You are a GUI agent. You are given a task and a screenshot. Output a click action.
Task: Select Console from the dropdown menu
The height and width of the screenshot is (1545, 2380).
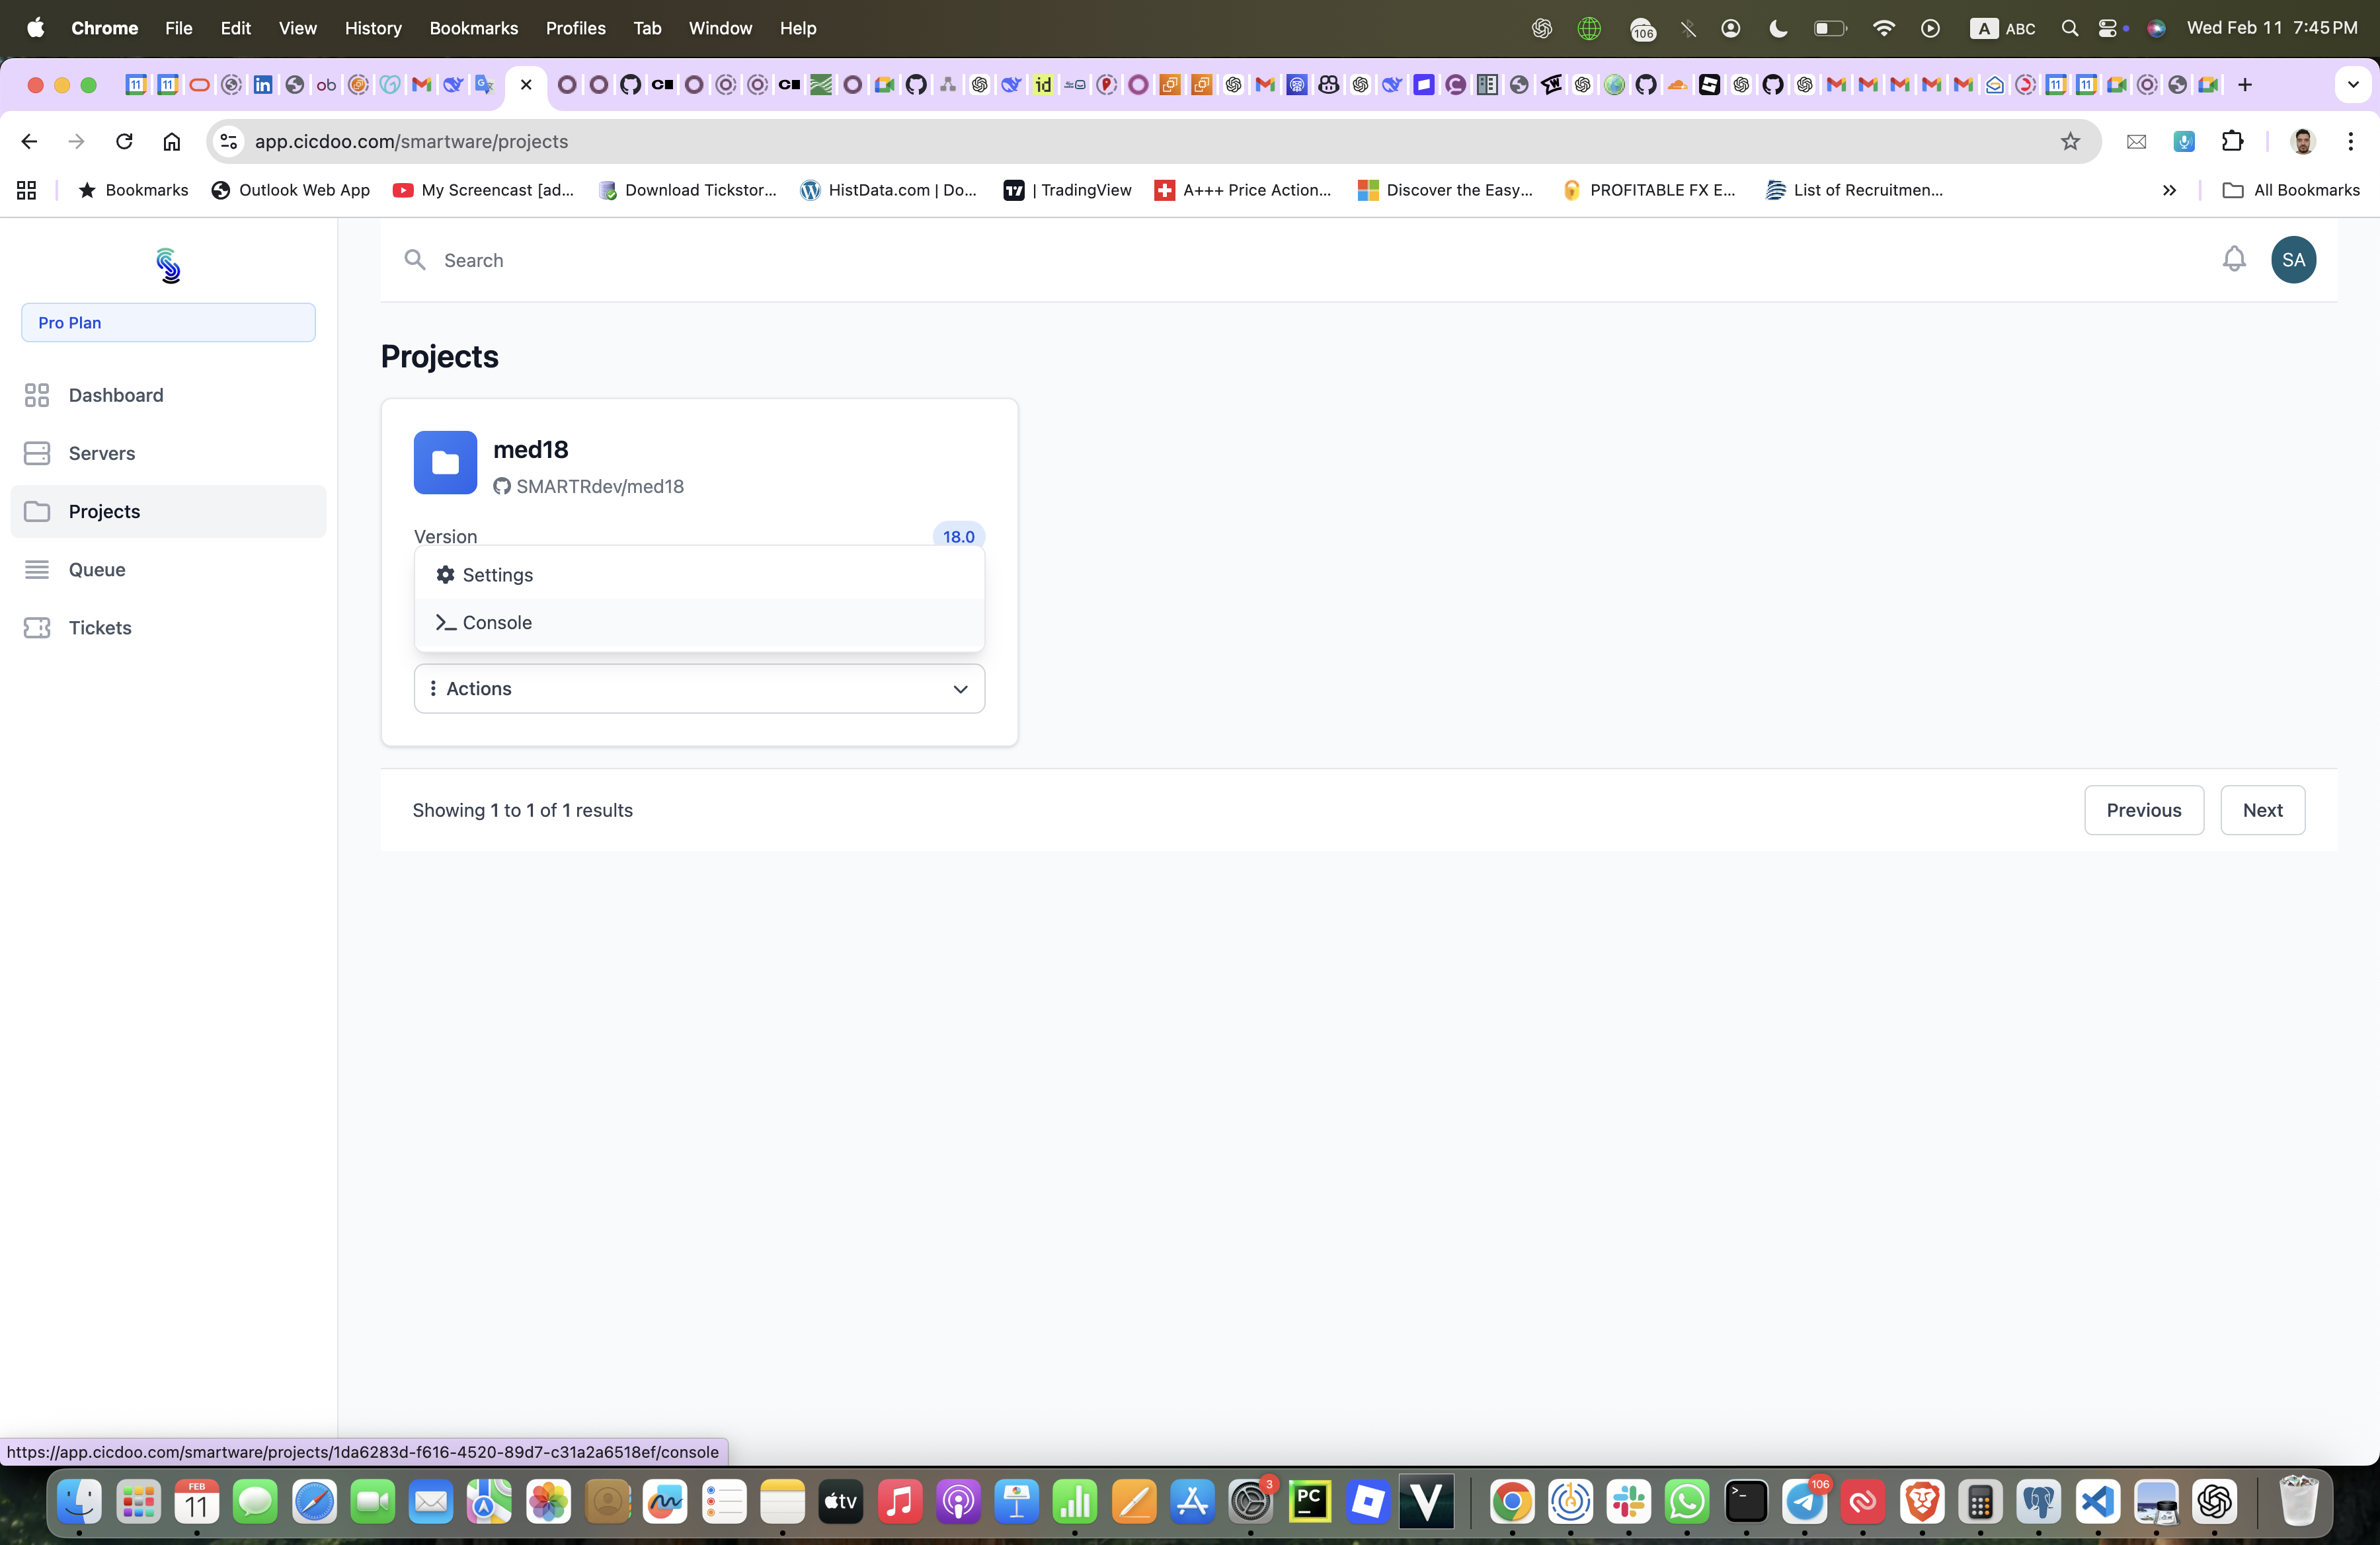(x=497, y=622)
